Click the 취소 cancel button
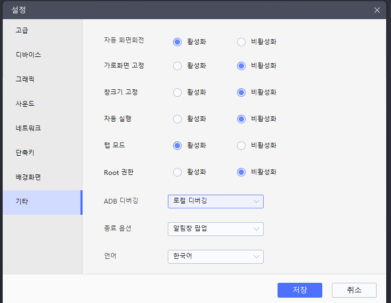This screenshot has width=391, height=303. [354, 290]
